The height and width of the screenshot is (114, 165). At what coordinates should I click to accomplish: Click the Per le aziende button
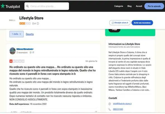pyautogui.click(x=154, y=6)
